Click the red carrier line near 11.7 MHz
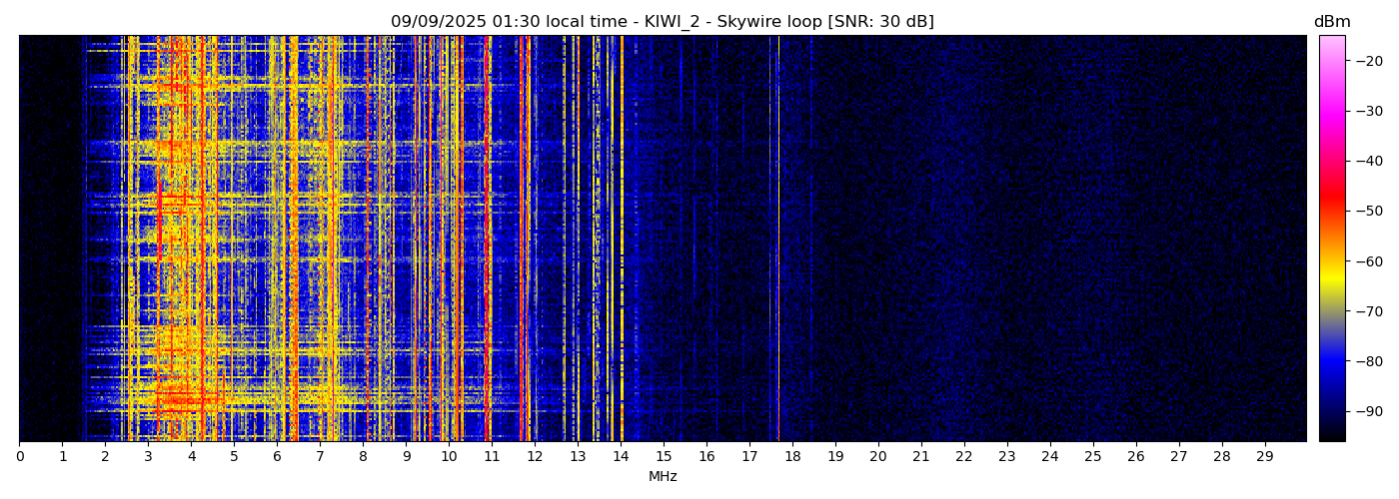1399x499 pixels. click(x=521, y=240)
